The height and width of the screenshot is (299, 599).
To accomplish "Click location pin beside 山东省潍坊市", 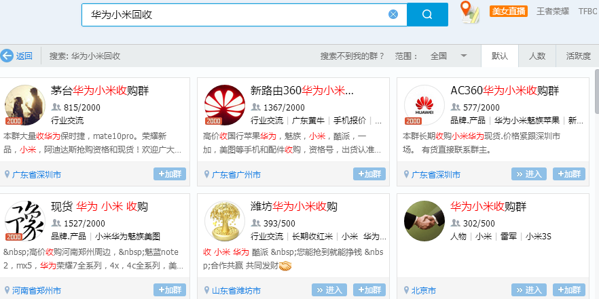I will click(x=206, y=290).
